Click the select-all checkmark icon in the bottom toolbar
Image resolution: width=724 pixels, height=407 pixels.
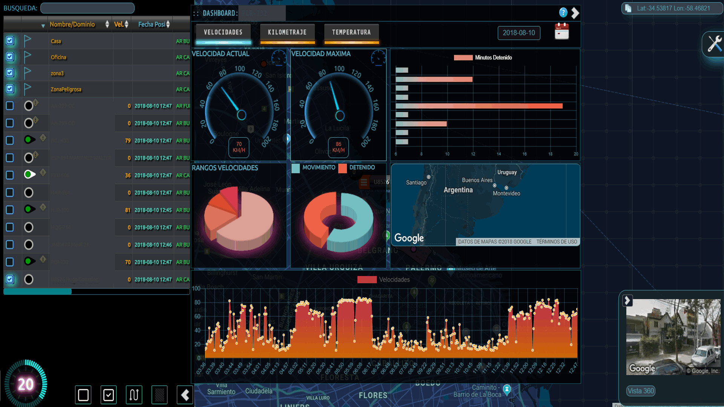[109, 395]
